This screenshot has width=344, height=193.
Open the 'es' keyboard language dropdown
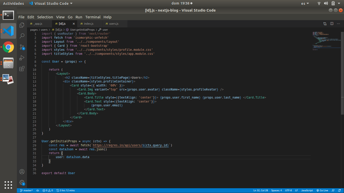pyautogui.click(x=305, y=4)
